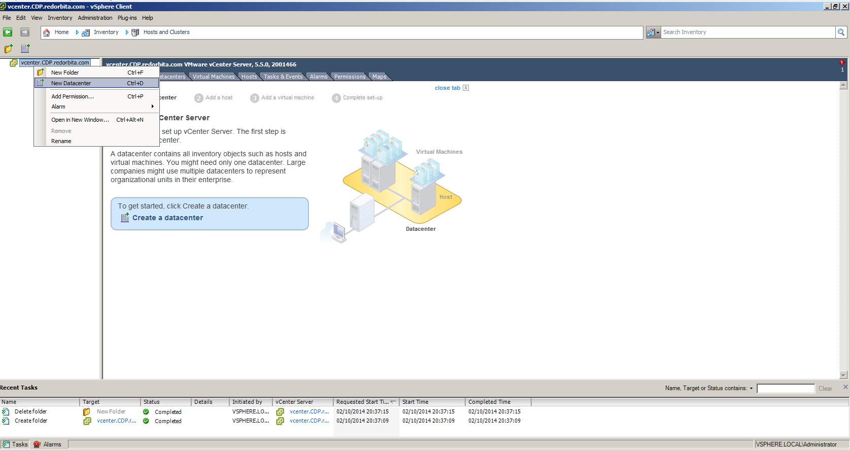Click the scroll up arrow in main pane

coord(843,85)
